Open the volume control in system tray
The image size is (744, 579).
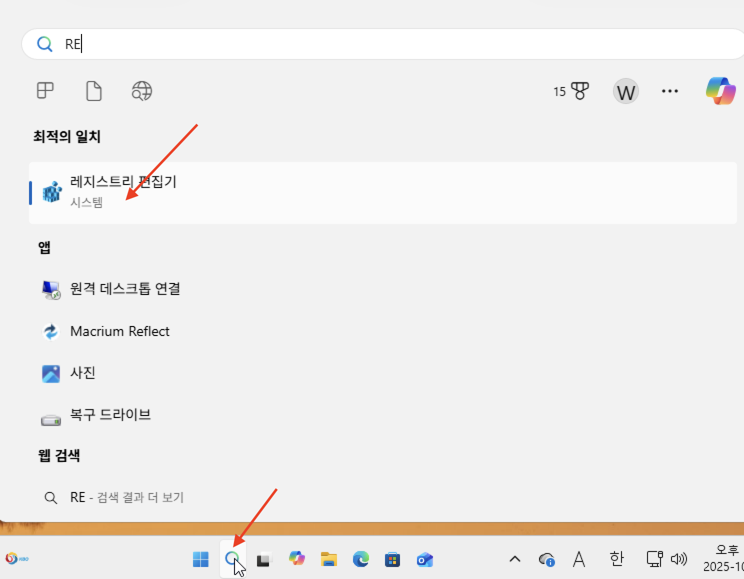click(x=679, y=559)
